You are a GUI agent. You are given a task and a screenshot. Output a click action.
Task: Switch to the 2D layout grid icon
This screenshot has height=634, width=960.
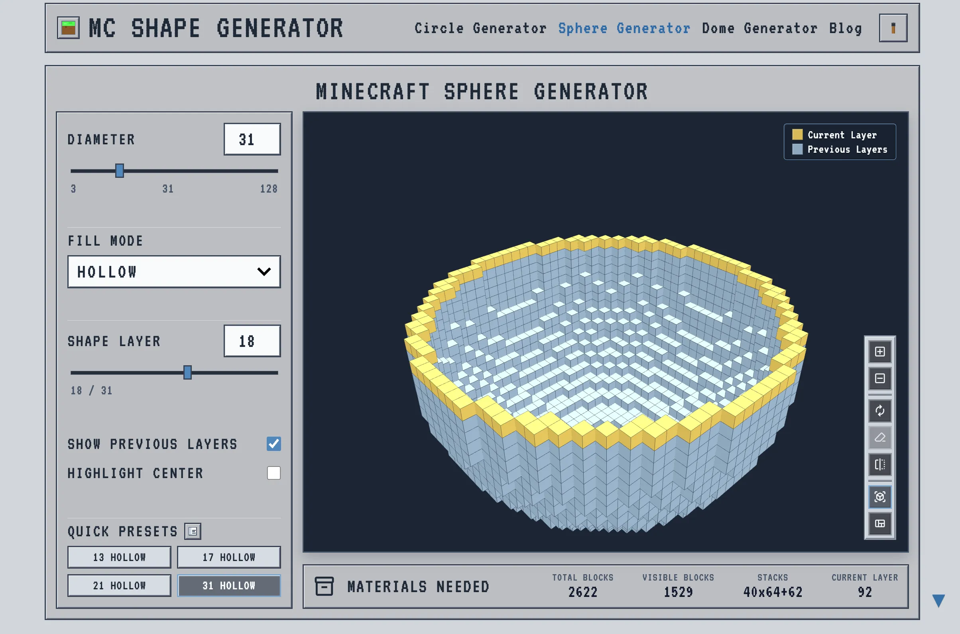click(x=879, y=524)
